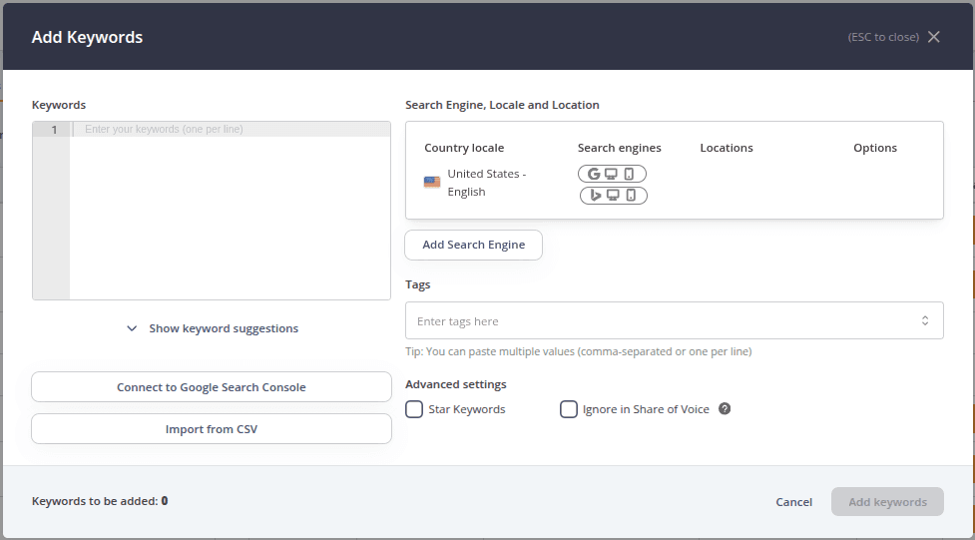The height and width of the screenshot is (540, 975).
Task: Click the Add keywords submit button
Action: pyautogui.click(x=887, y=502)
